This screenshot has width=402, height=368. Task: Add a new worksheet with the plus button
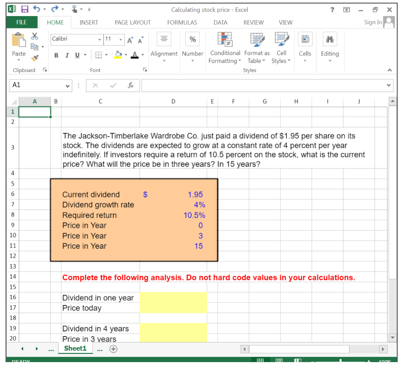pyautogui.click(x=113, y=349)
